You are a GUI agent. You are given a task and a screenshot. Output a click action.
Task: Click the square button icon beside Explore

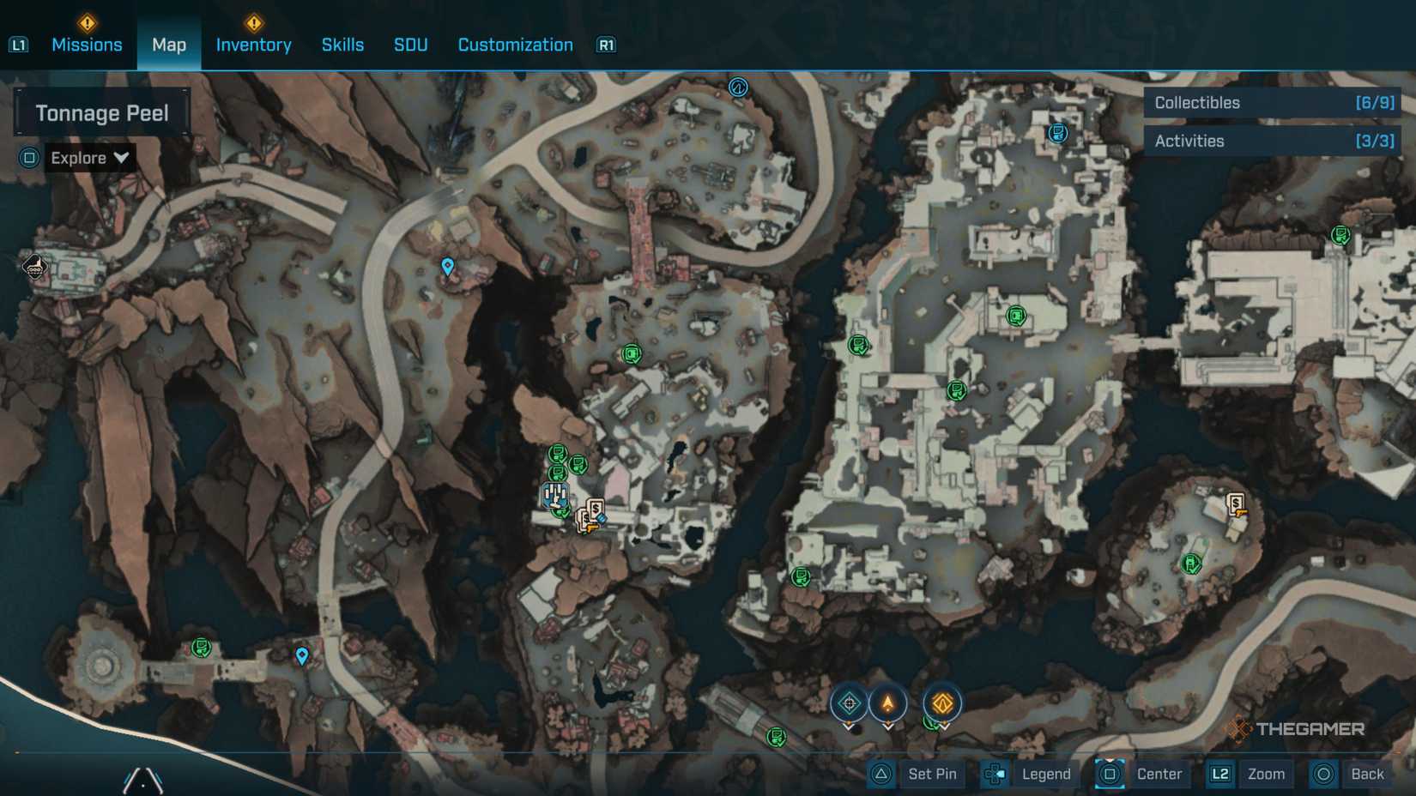click(29, 158)
